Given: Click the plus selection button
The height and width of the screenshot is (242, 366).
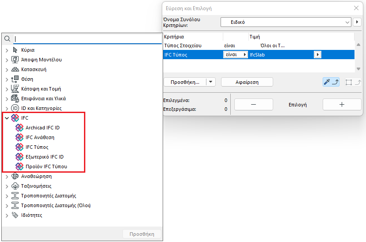Looking at the screenshot, I should [x=342, y=105].
